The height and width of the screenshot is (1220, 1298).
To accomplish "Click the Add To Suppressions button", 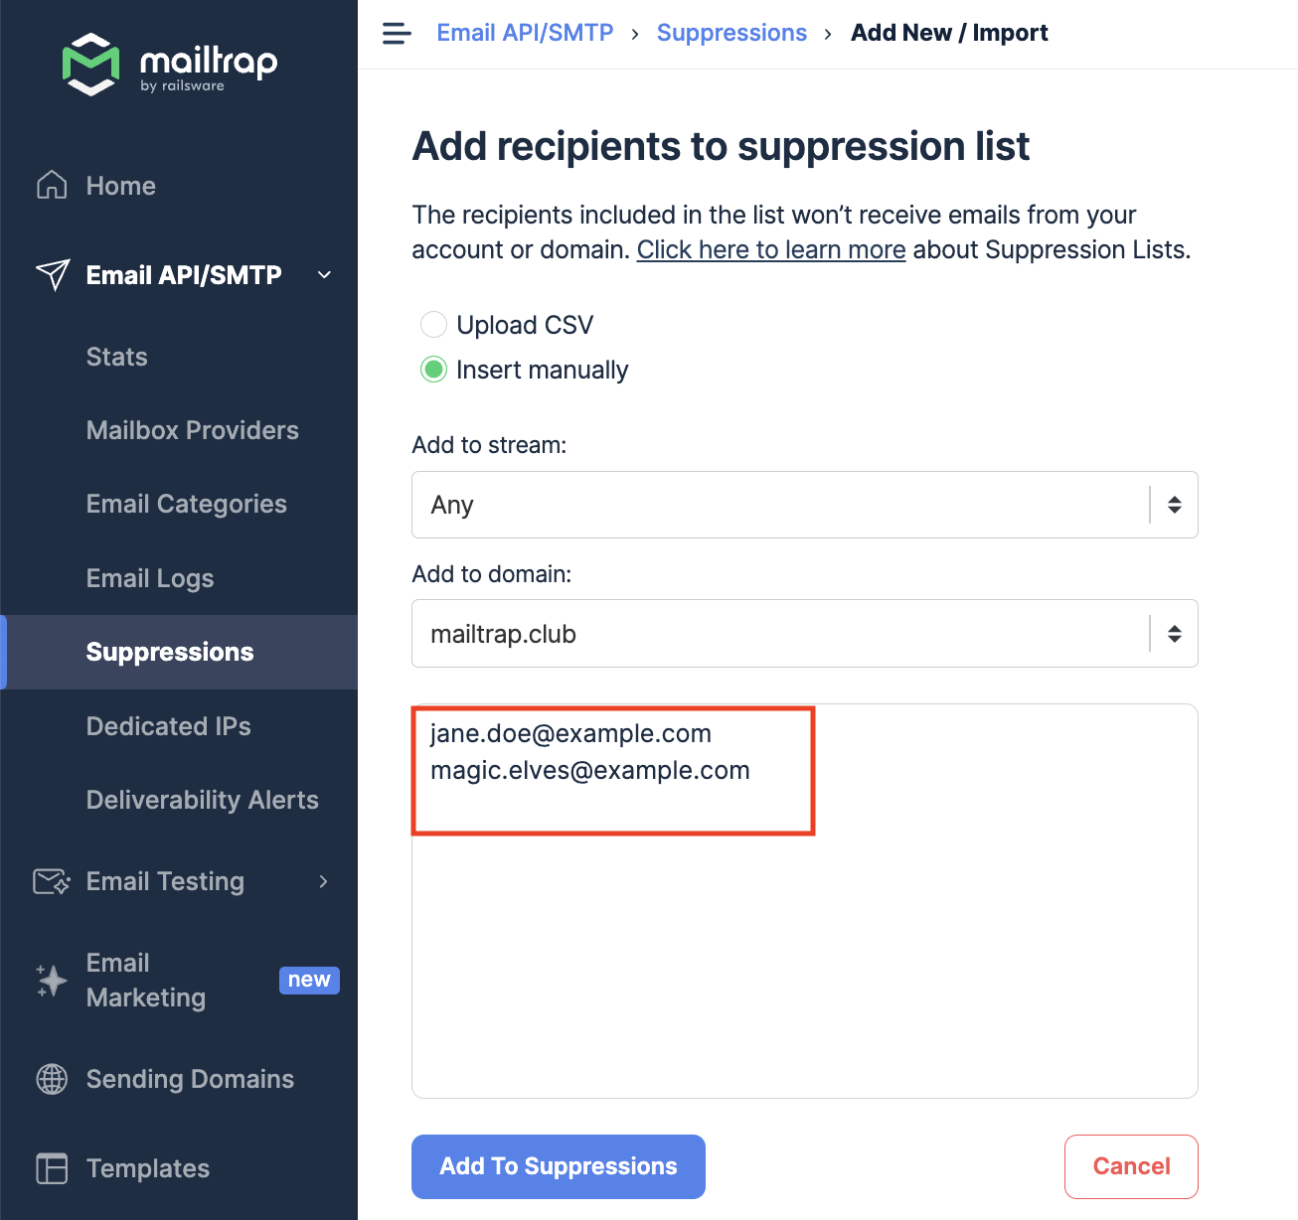I will point(558,1166).
